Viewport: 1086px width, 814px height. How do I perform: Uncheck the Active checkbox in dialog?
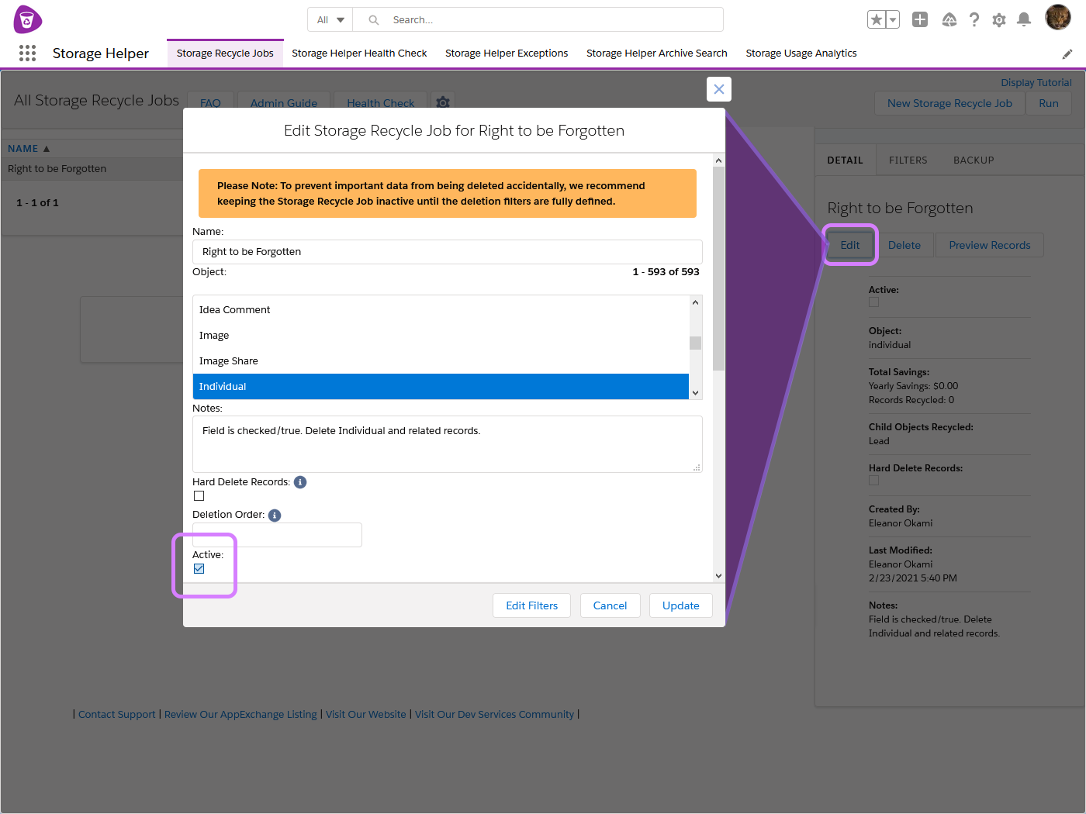(199, 569)
